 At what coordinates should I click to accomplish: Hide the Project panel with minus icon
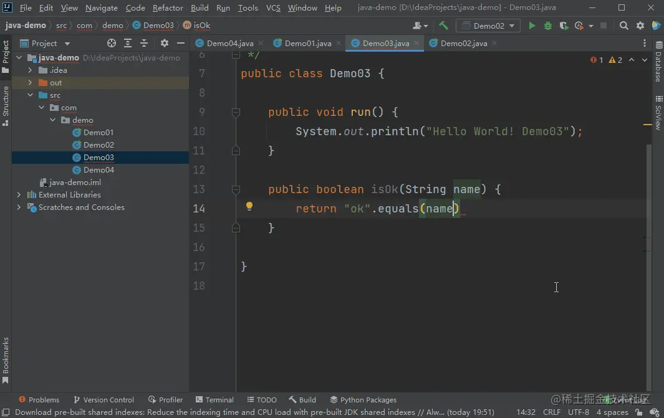[181, 43]
